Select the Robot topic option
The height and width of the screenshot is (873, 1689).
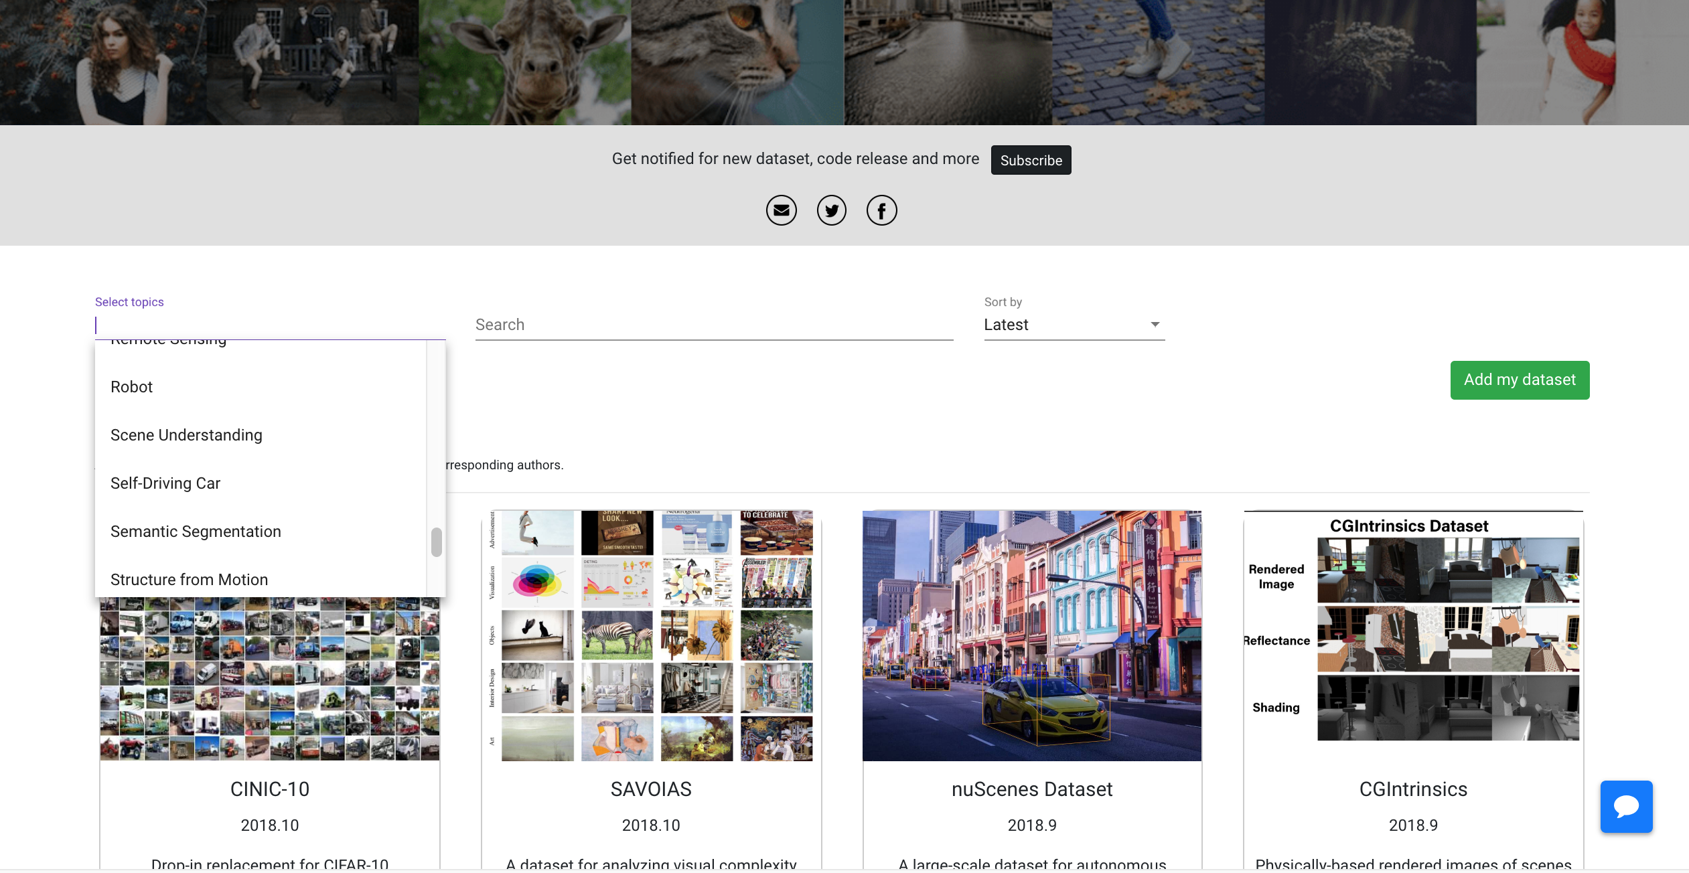point(131,386)
